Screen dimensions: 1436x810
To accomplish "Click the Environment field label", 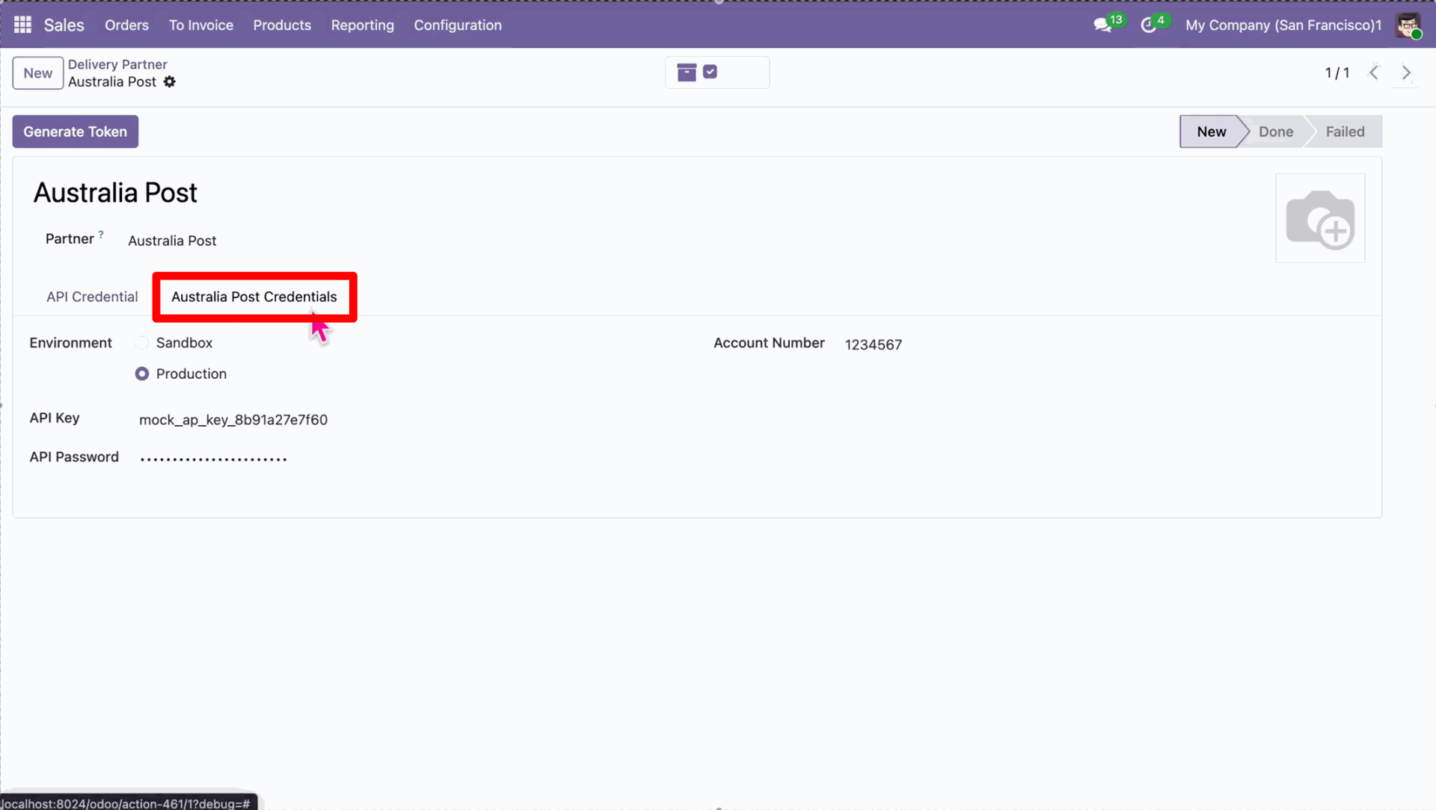I will tap(70, 343).
